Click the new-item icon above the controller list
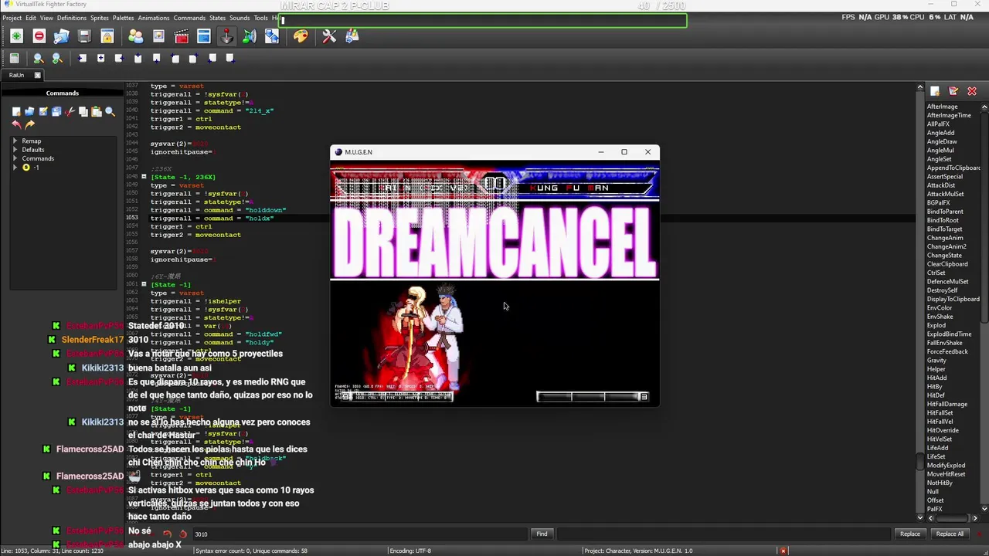The width and height of the screenshot is (989, 556). (x=935, y=91)
